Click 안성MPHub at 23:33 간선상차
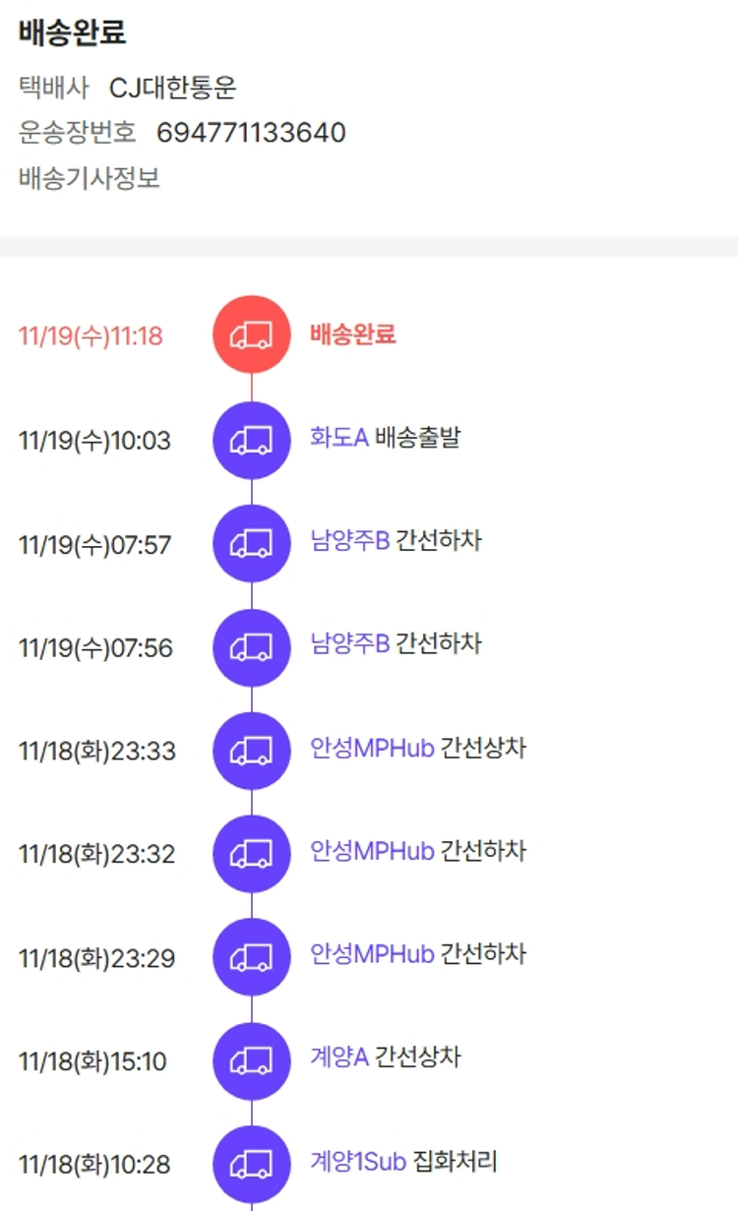The height and width of the screenshot is (1211, 738). click(372, 749)
